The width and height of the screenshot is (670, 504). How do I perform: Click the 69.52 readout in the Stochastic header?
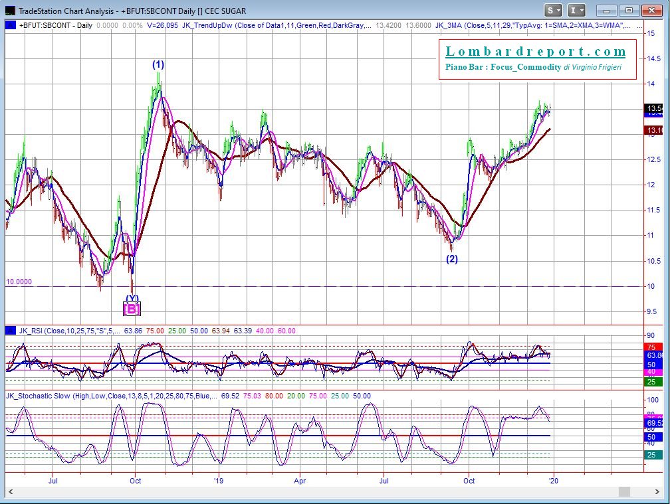[230, 396]
